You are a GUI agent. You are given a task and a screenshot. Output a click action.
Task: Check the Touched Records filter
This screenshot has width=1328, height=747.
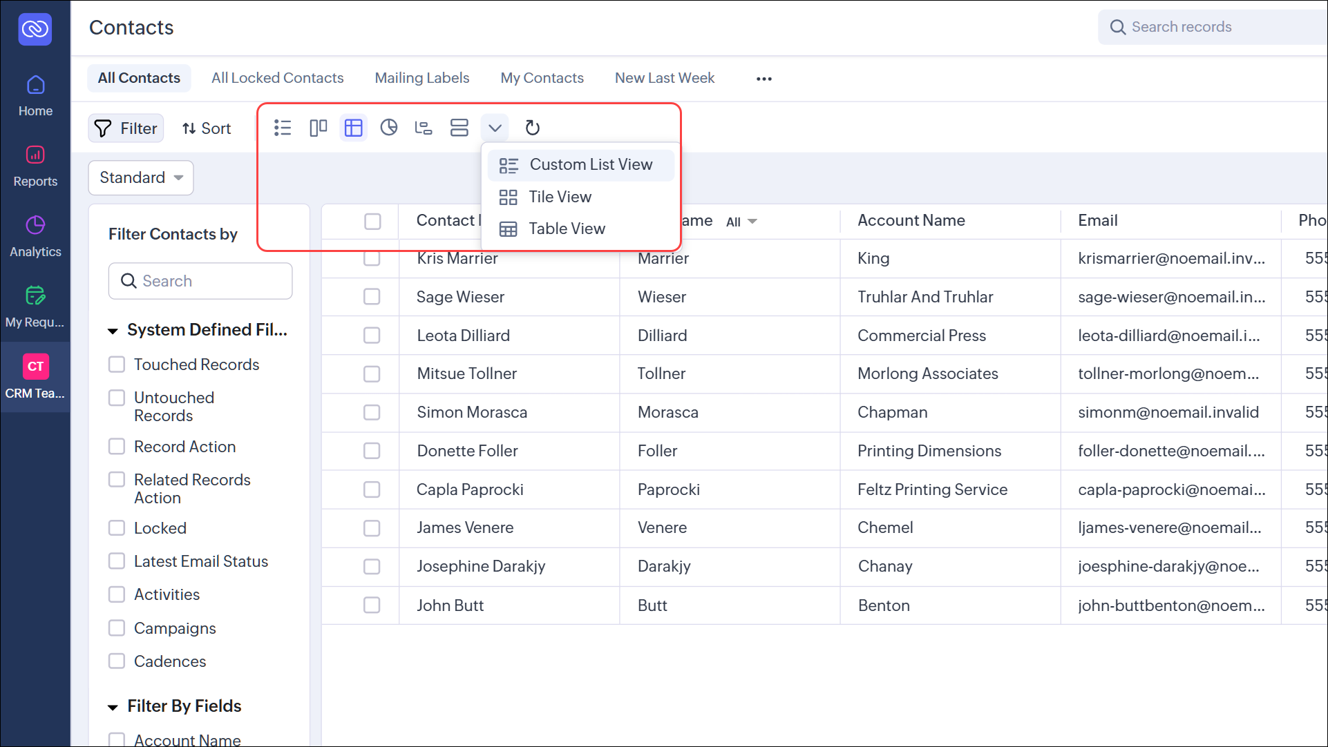point(117,365)
